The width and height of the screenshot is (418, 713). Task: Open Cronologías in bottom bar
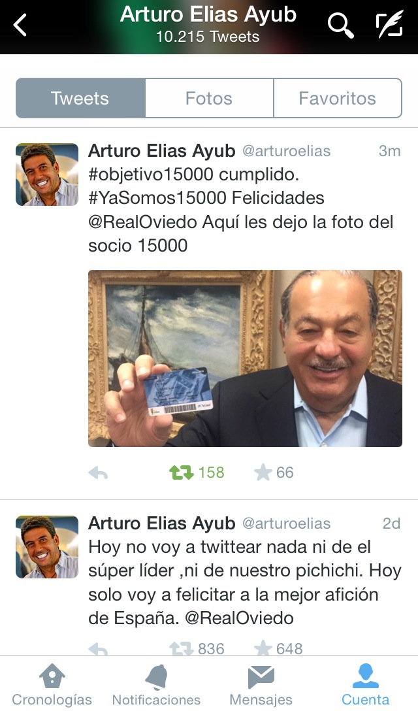52,684
